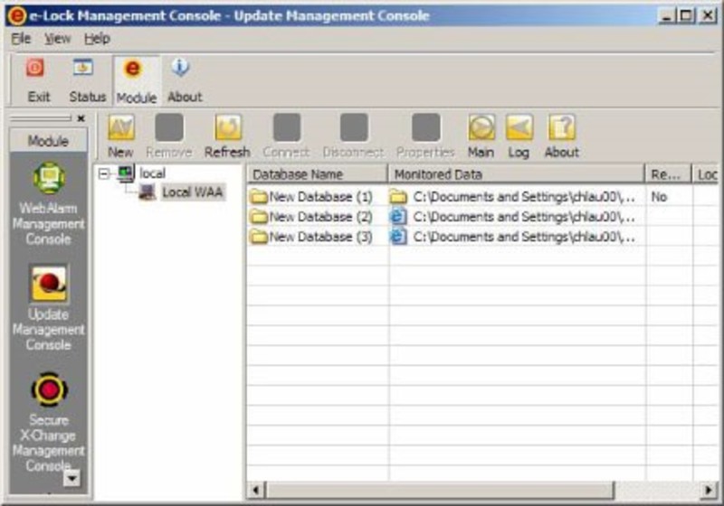Click the Disconnect toolbar icon
Image resolution: width=724 pixels, height=506 pixels.
[x=354, y=127]
